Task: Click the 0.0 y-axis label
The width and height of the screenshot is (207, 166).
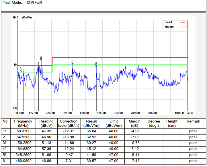Action: pos(15,108)
